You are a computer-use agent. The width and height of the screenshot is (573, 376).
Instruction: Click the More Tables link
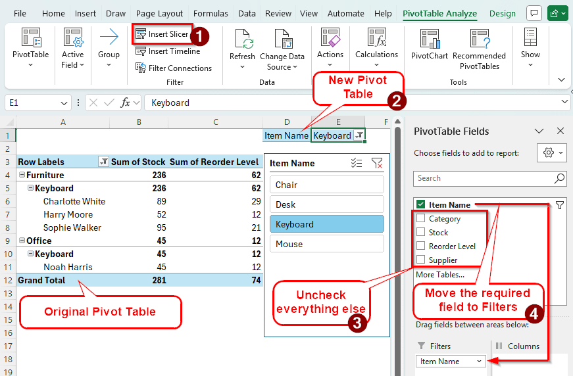439,274
